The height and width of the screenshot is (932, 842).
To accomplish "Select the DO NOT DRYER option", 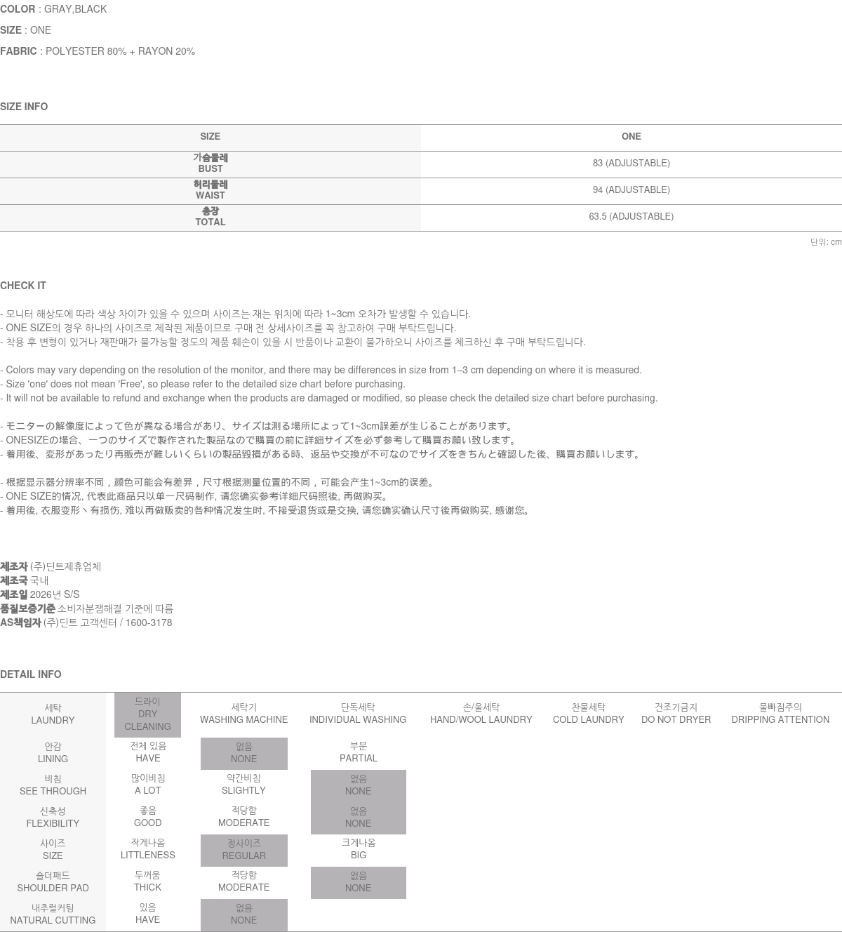I will click(676, 714).
